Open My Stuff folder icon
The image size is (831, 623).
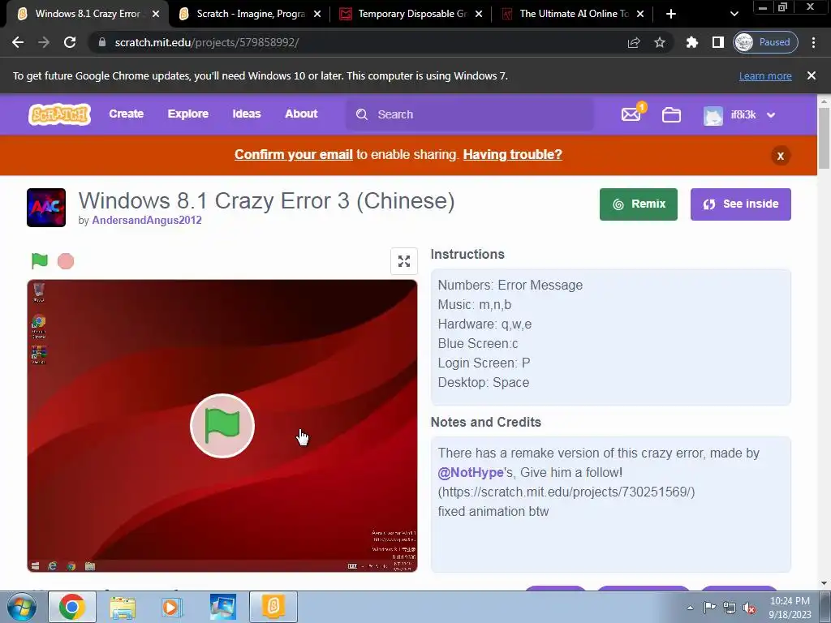pyautogui.click(x=671, y=115)
